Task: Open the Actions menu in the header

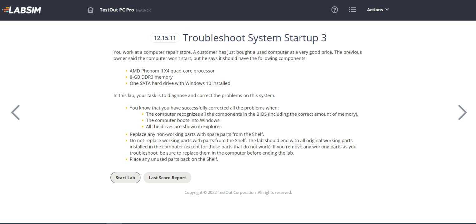Action: click(378, 10)
